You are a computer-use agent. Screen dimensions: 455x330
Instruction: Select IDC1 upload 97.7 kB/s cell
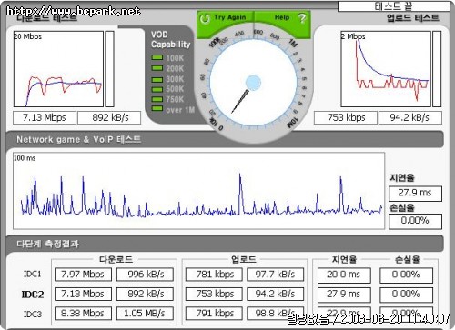coord(276,275)
